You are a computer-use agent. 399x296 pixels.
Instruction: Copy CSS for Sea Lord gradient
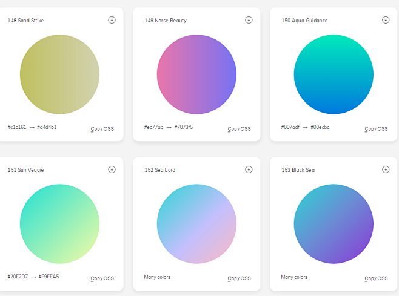click(239, 278)
